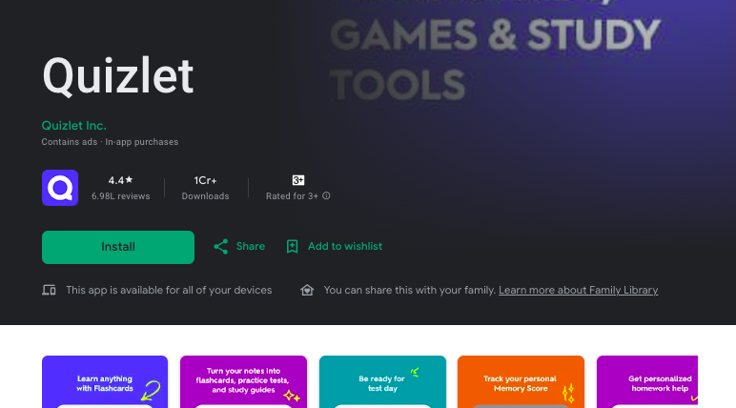736x408 pixels.
Task: Click You can share this with your family text
Action: pos(409,290)
